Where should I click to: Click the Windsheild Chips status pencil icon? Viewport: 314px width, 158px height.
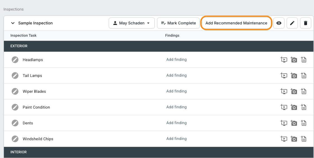click(x=15, y=139)
